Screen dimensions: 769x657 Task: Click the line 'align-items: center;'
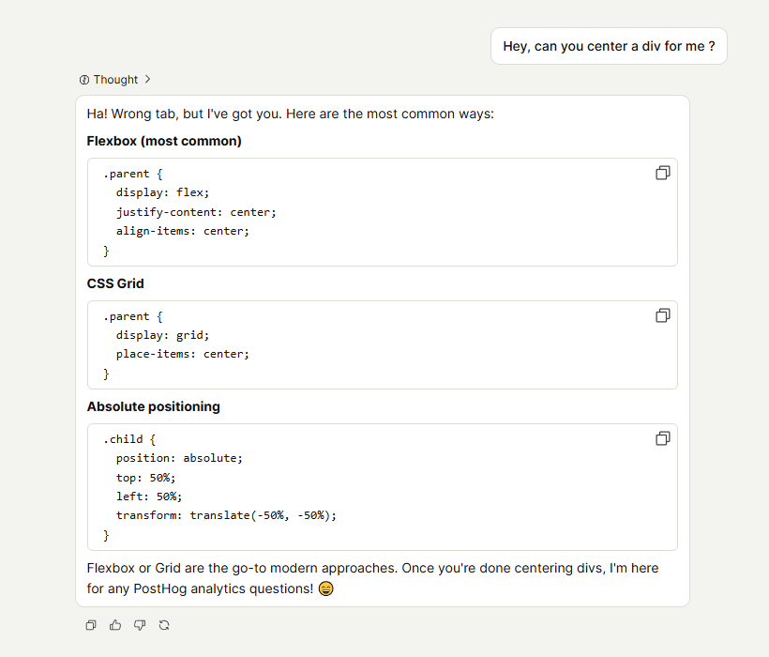tap(183, 231)
